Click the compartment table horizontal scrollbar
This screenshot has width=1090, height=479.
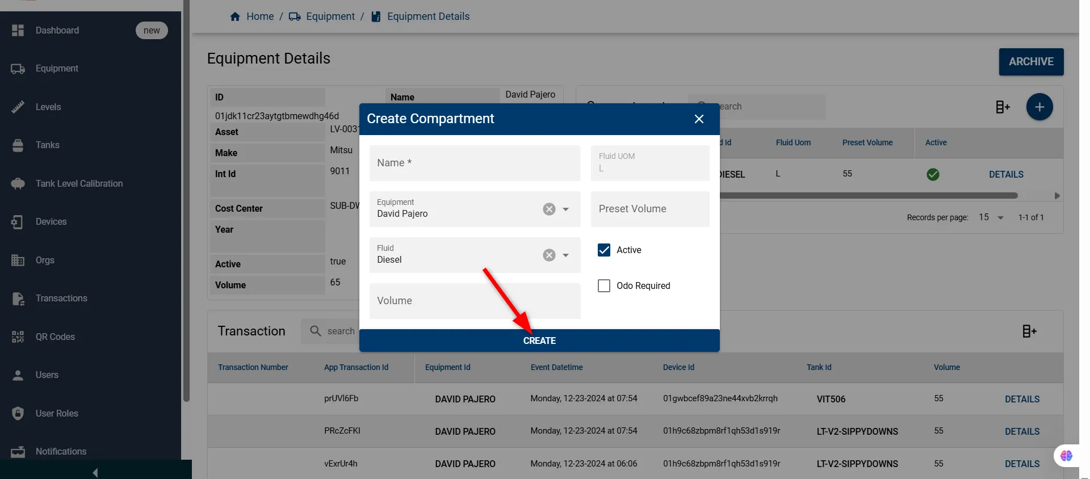(x=869, y=195)
